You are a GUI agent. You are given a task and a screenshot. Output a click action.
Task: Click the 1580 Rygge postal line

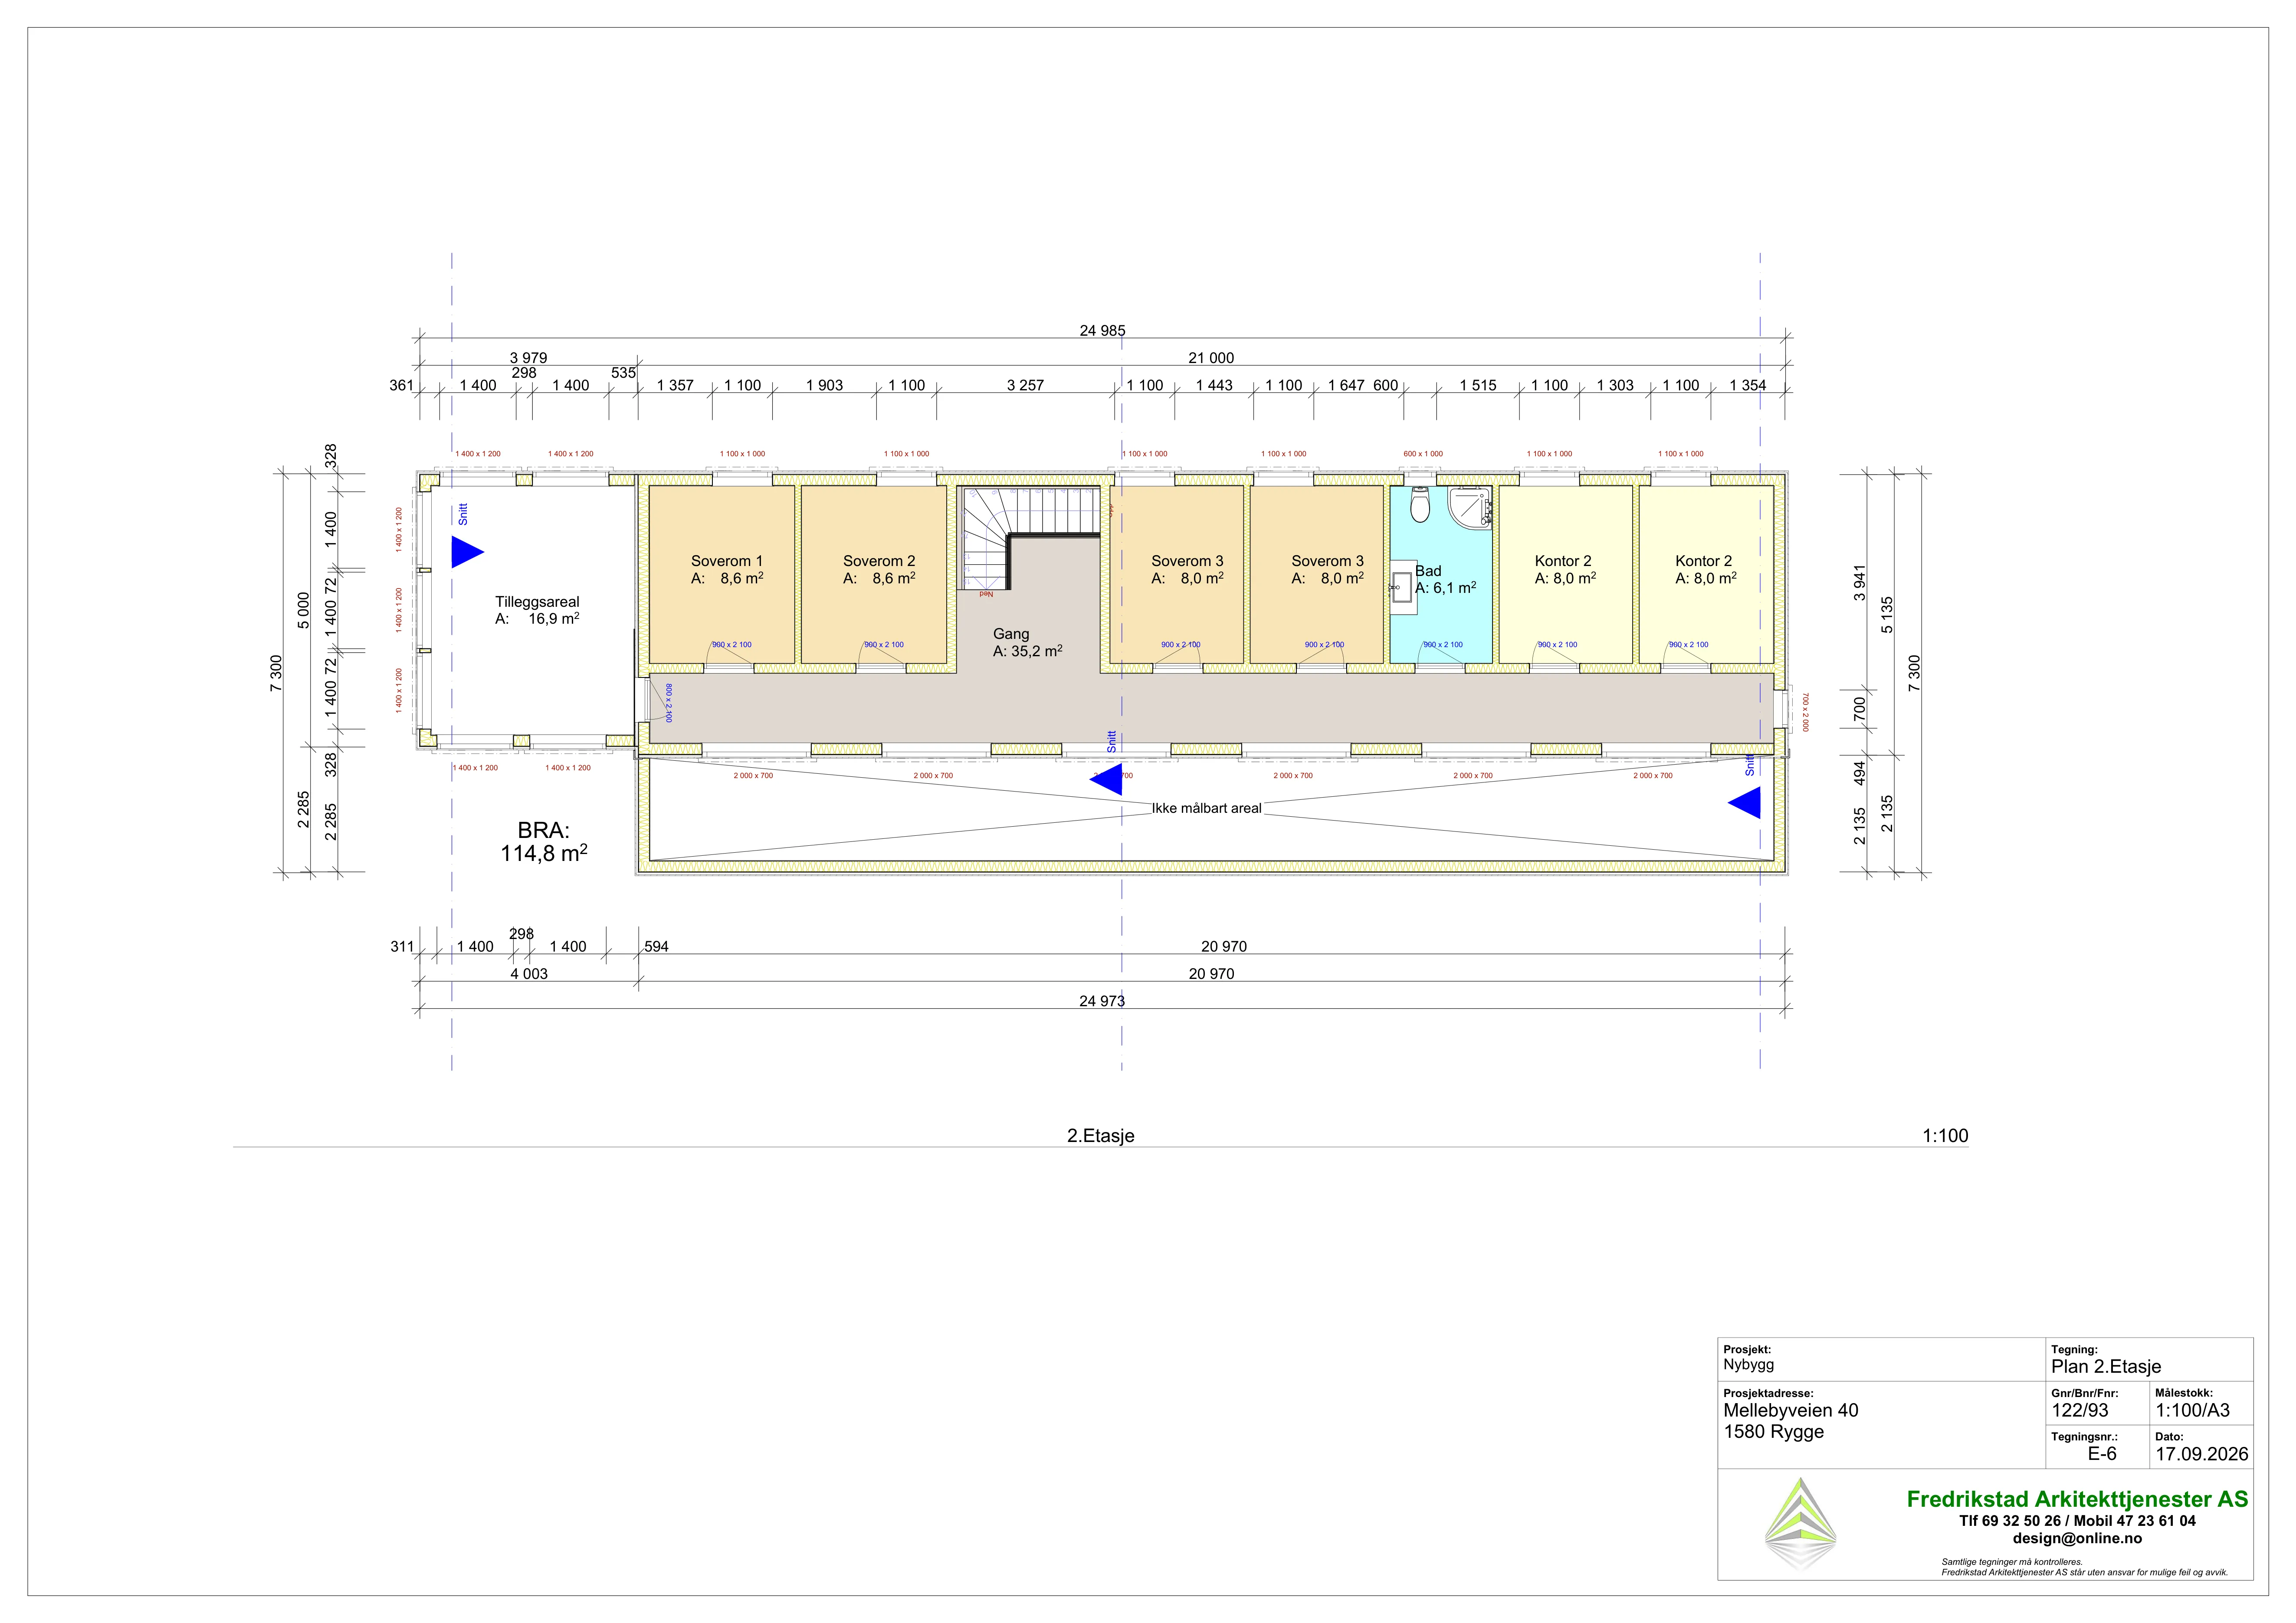[1774, 1431]
